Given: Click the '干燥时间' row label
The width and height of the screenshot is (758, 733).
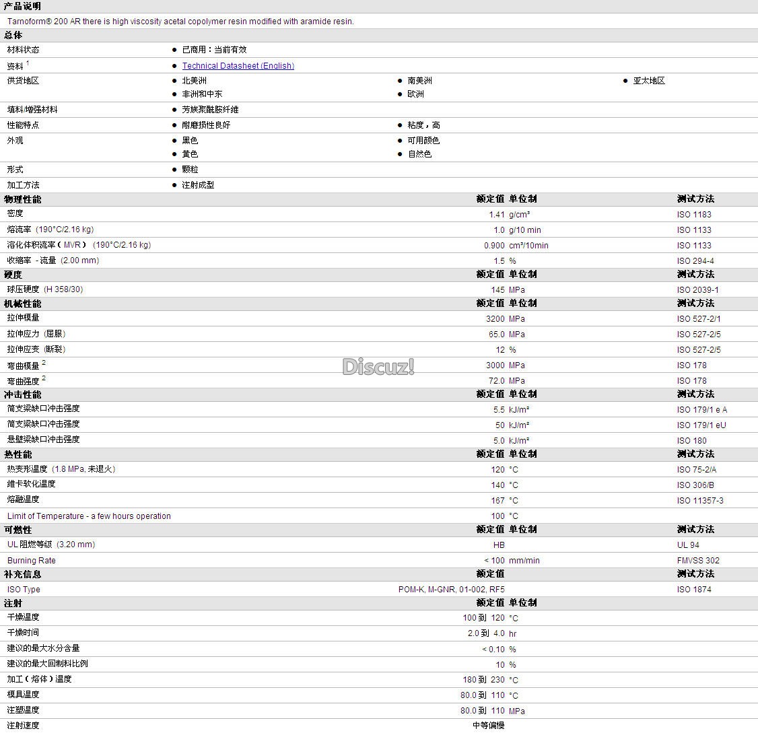Looking at the screenshot, I should tap(23, 633).
